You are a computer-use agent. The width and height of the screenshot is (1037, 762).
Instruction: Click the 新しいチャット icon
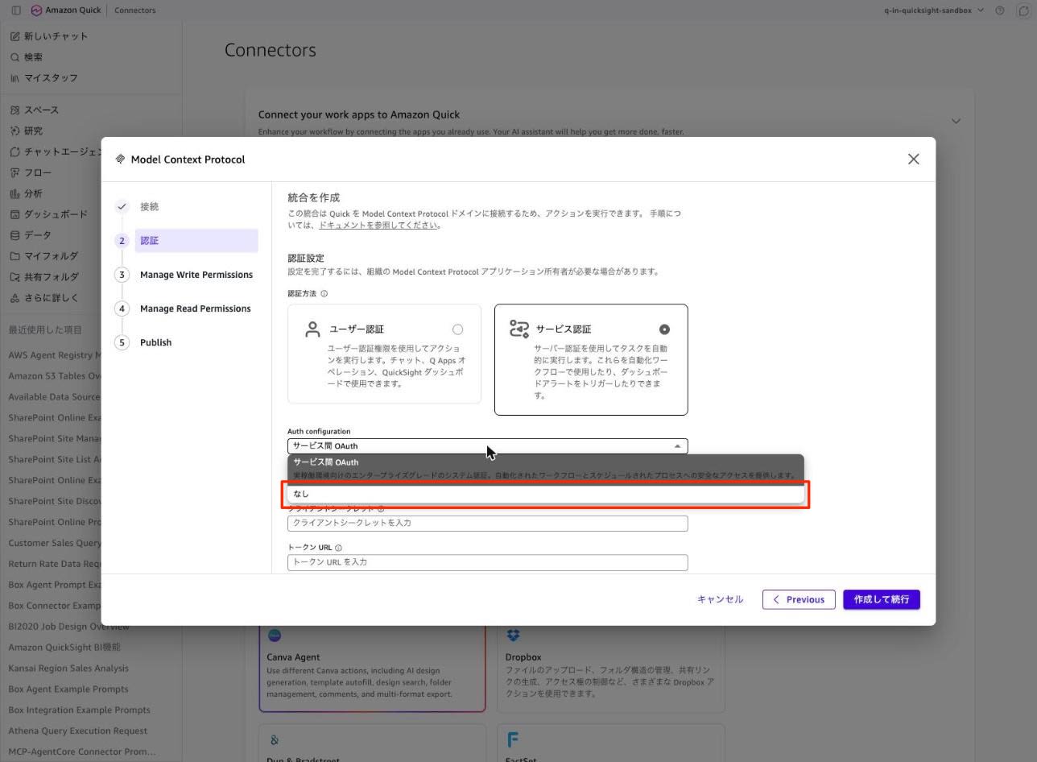click(x=14, y=36)
